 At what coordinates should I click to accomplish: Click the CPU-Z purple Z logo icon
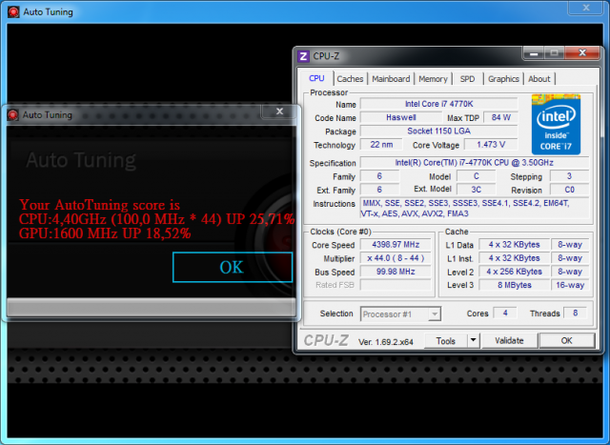pyautogui.click(x=303, y=56)
